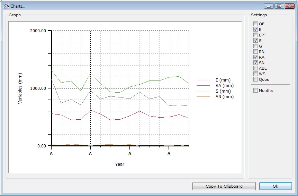Uncheck the E variable checkbox
This screenshot has width=298, height=196.
tap(255, 29)
